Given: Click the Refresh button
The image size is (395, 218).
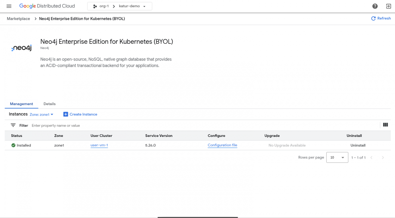Looking at the screenshot, I should point(381,18).
